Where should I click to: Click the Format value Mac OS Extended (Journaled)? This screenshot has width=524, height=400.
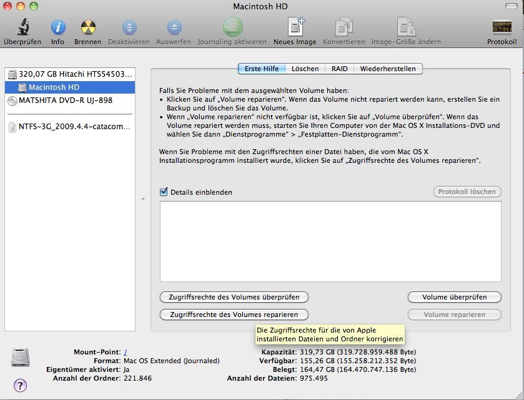coord(171,361)
